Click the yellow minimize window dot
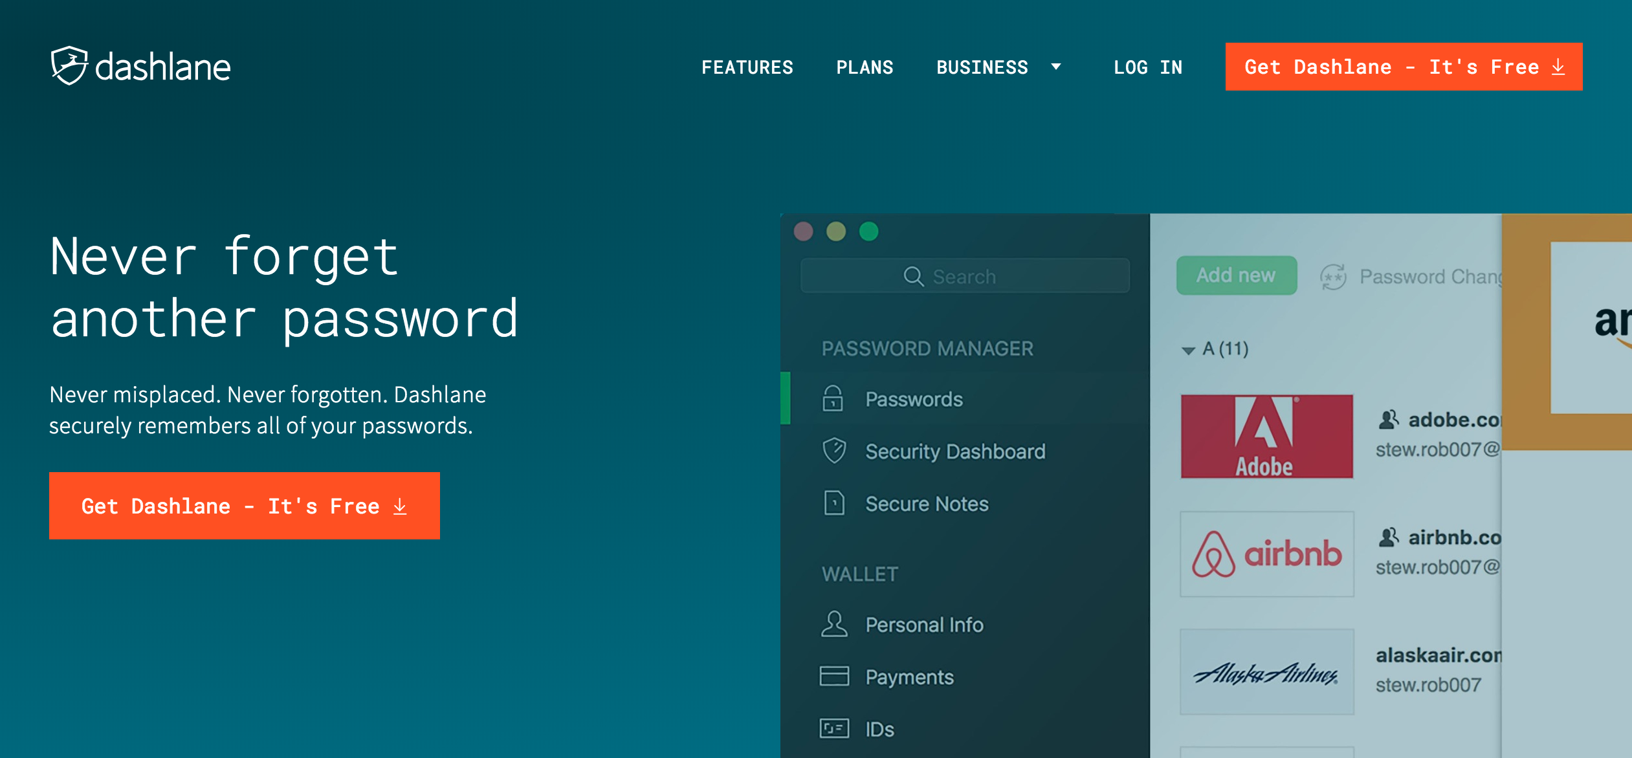 pos(836,232)
